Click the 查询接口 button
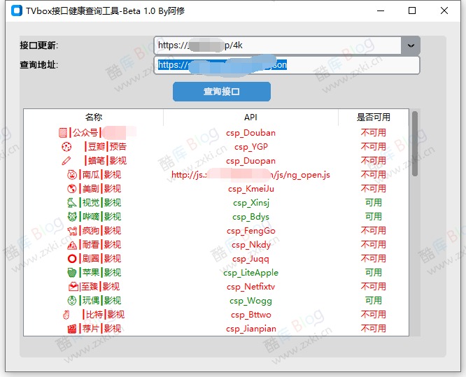This screenshot has height=377, width=466. tap(222, 92)
